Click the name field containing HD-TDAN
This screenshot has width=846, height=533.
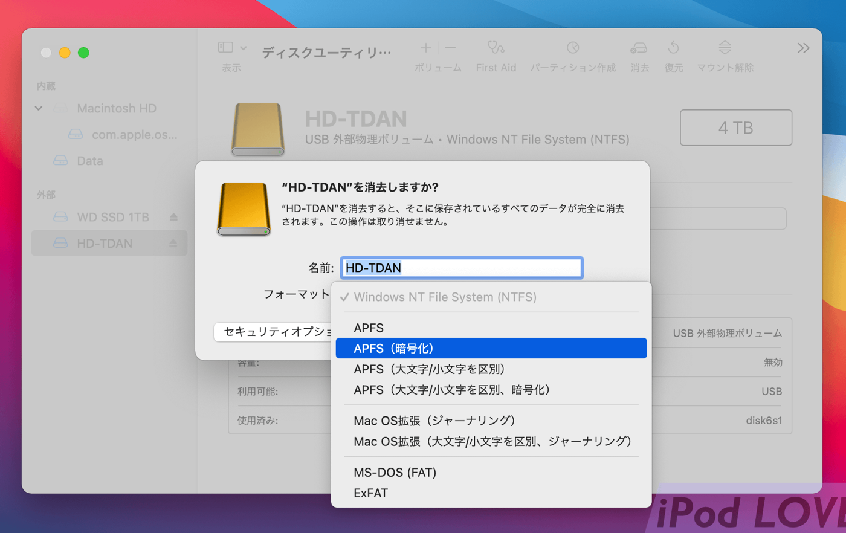point(462,268)
